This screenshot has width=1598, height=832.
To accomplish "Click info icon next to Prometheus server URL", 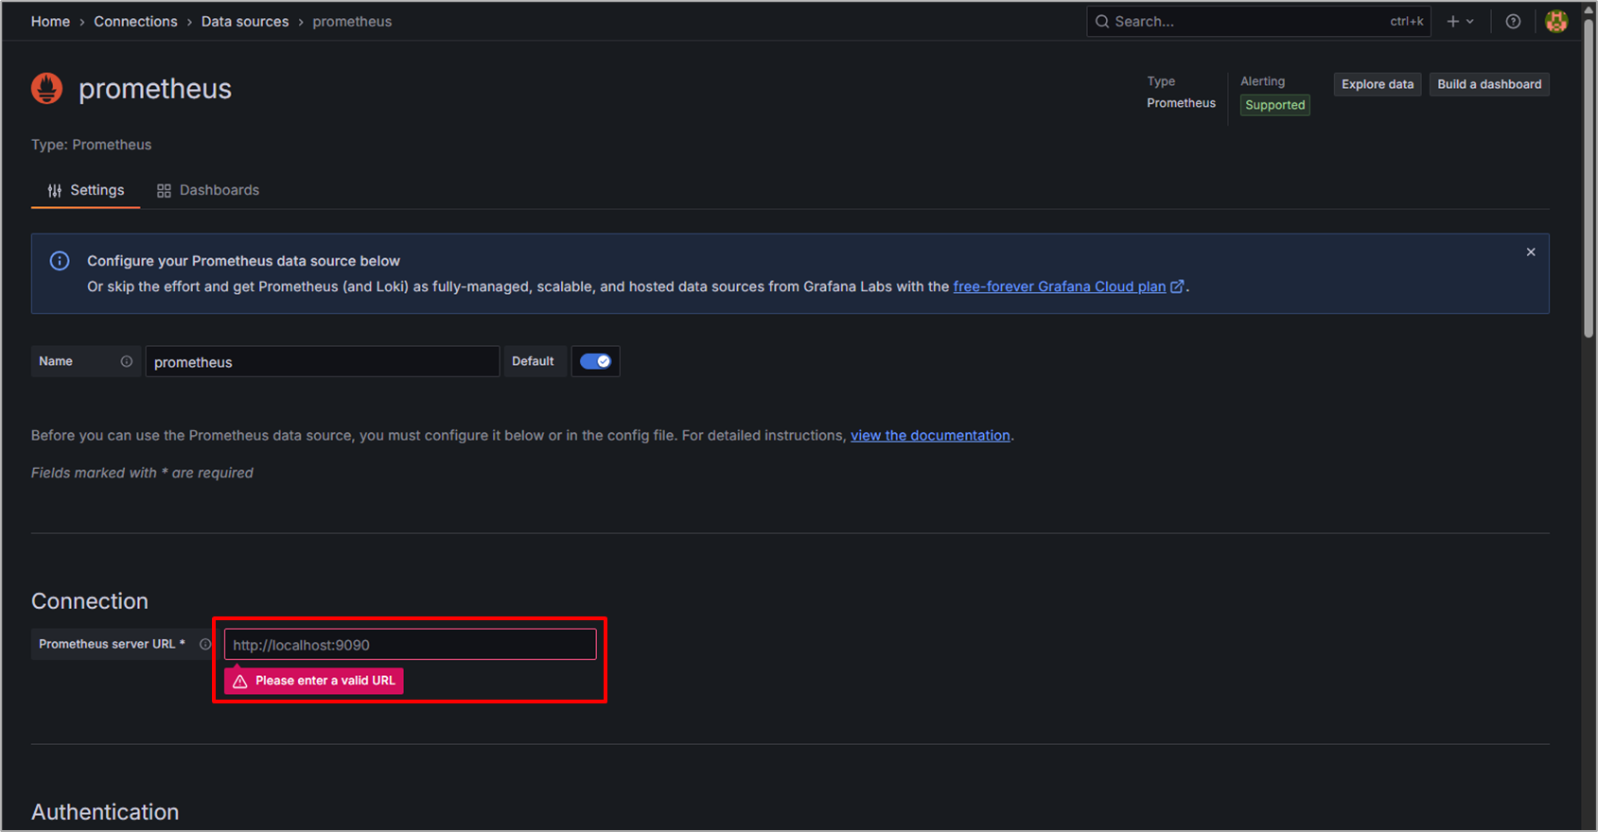I will [205, 644].
